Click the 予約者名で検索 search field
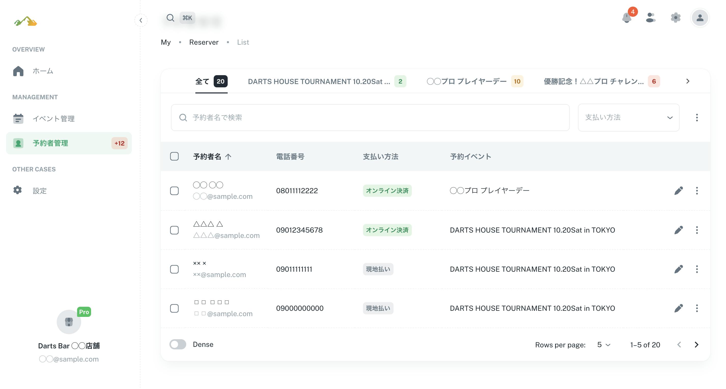The width and height of the screenshot is (726, 389). (x=370, y=118)
